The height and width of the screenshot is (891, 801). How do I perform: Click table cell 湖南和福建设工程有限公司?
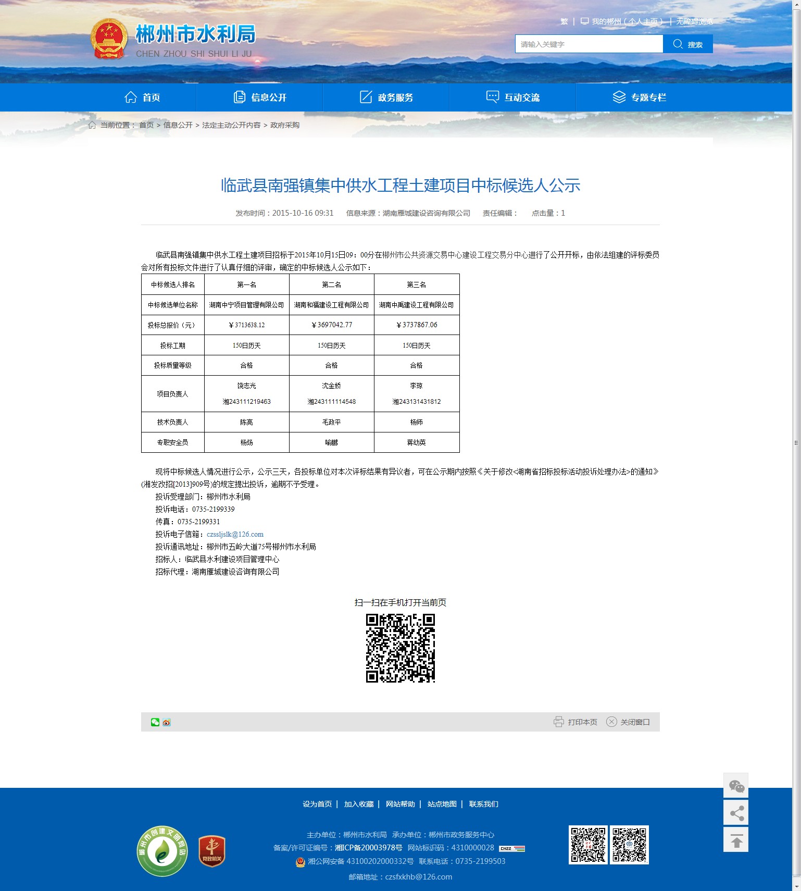(x=332, y=305)
